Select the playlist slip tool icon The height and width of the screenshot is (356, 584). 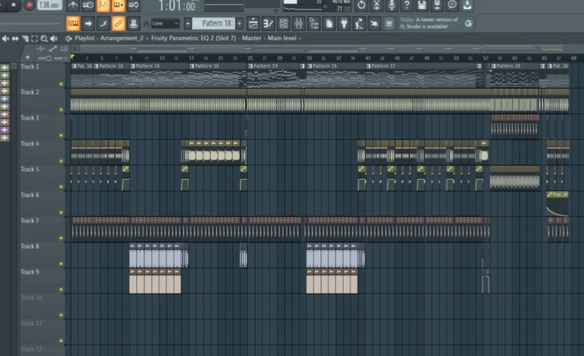click(x=15, y=38)
